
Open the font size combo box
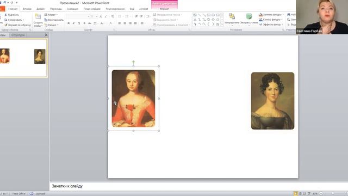pos(94,16)
